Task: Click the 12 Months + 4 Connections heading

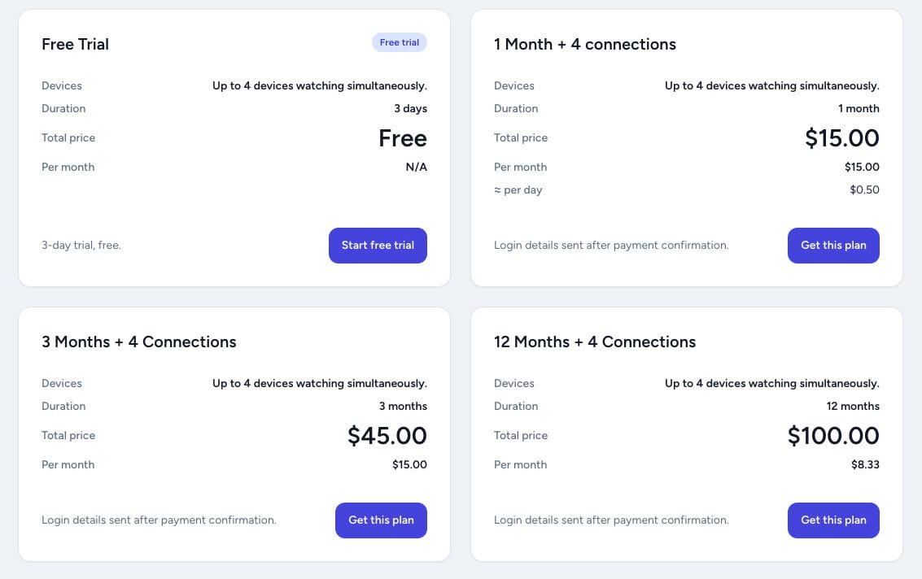Action: click(x=594, y=342)
